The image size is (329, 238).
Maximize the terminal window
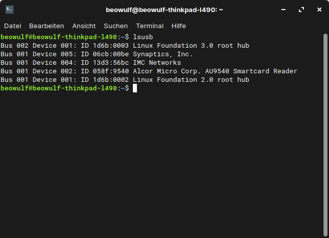[x=301, y=10]
